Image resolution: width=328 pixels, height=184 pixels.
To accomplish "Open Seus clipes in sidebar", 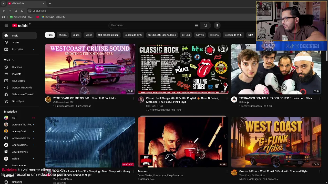I will (x=19, y=101).
